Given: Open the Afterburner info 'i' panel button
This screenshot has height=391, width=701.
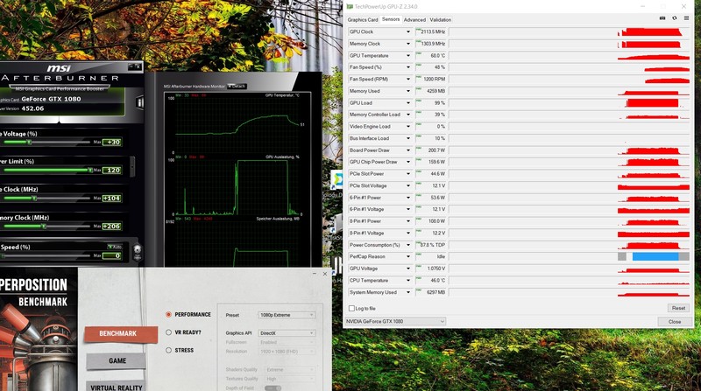Looking at the screenshot, I should coord(139,102).
